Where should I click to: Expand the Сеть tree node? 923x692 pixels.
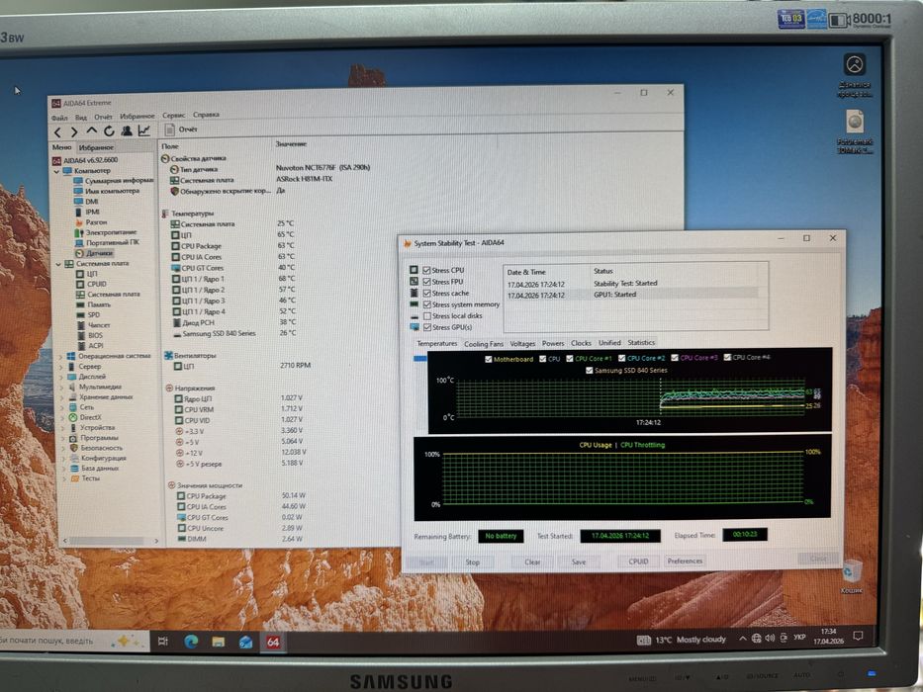pos(62,407)
